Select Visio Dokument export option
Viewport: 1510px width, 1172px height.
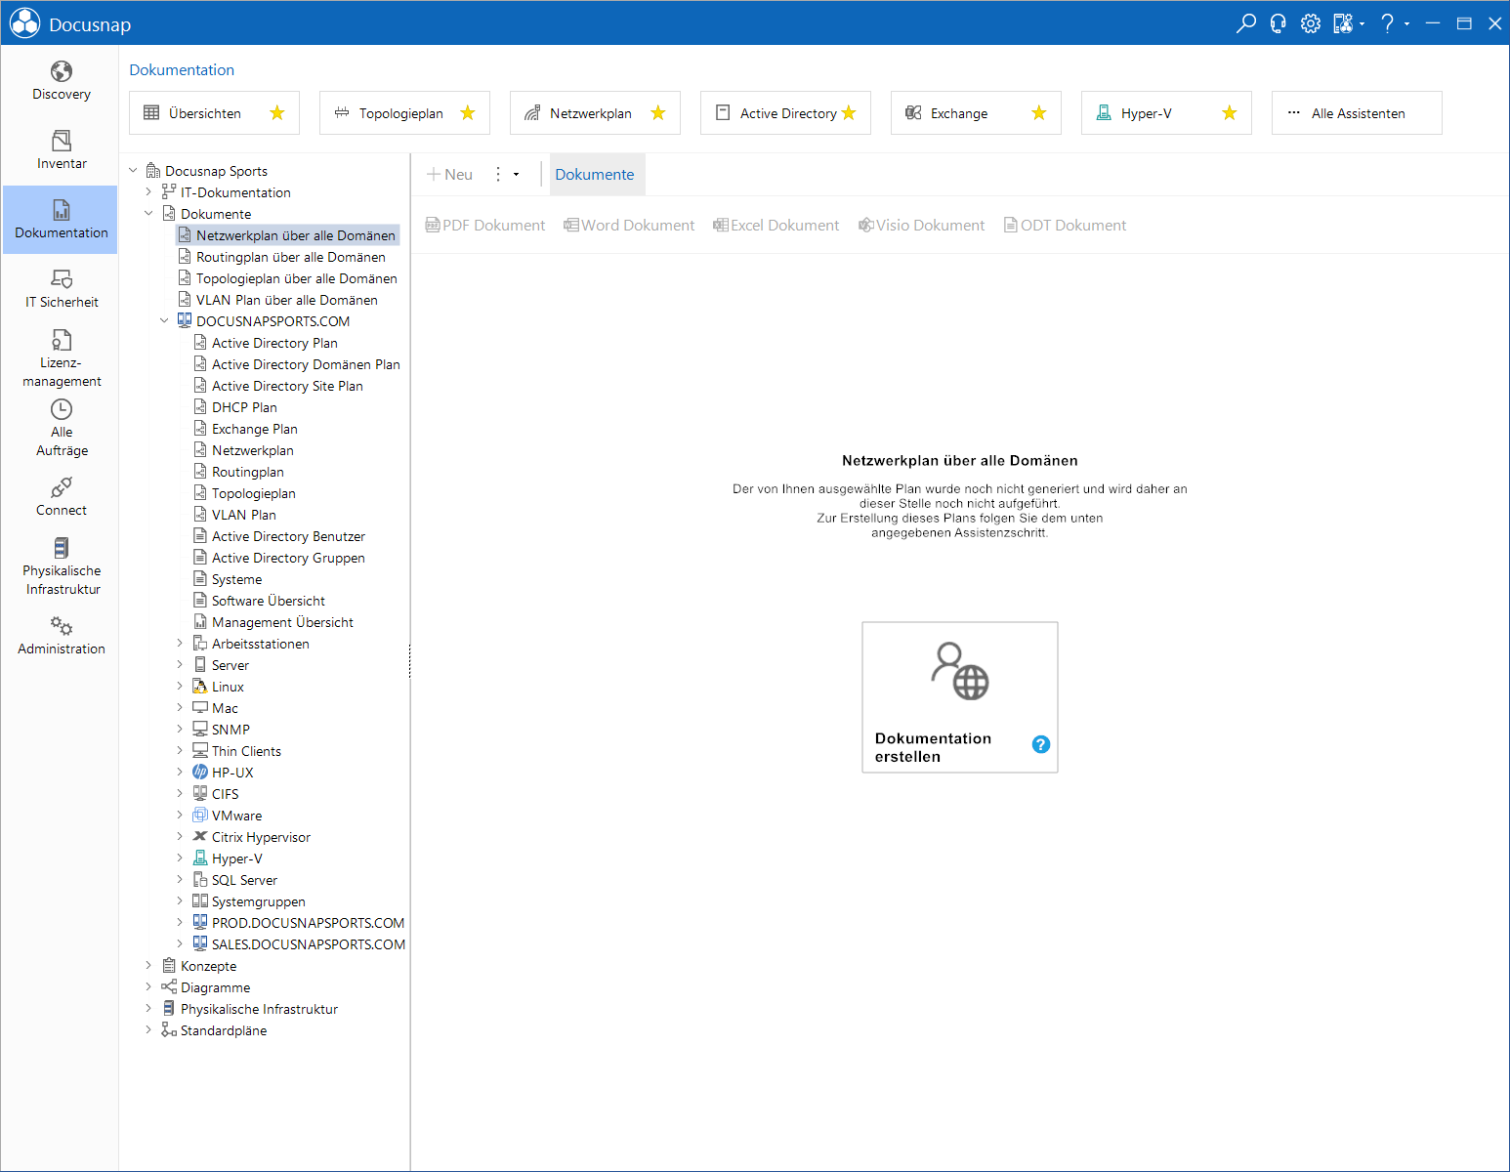pos(922,226)
